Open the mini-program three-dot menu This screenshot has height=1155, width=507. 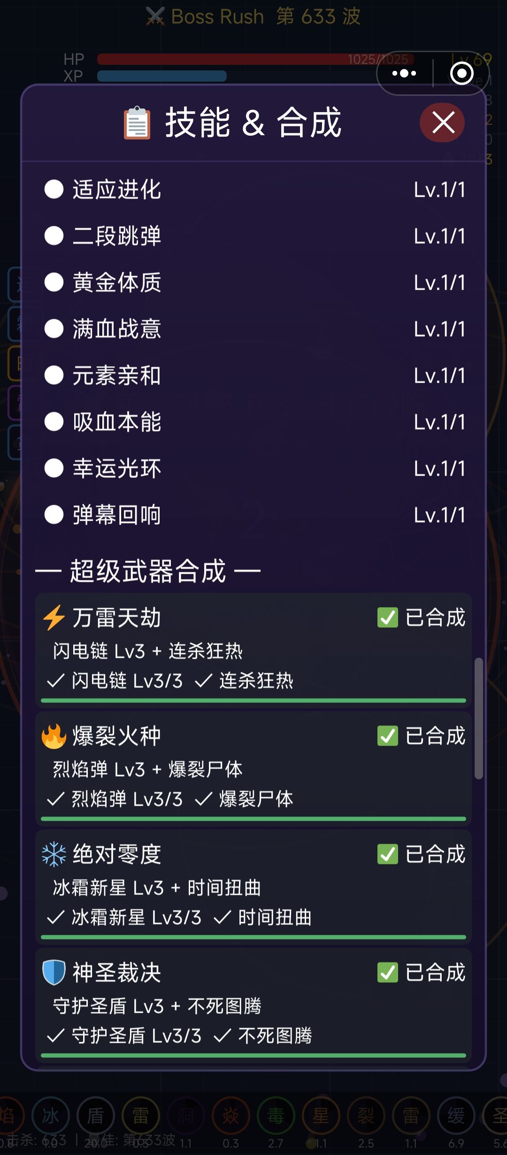tap(404, 73)
